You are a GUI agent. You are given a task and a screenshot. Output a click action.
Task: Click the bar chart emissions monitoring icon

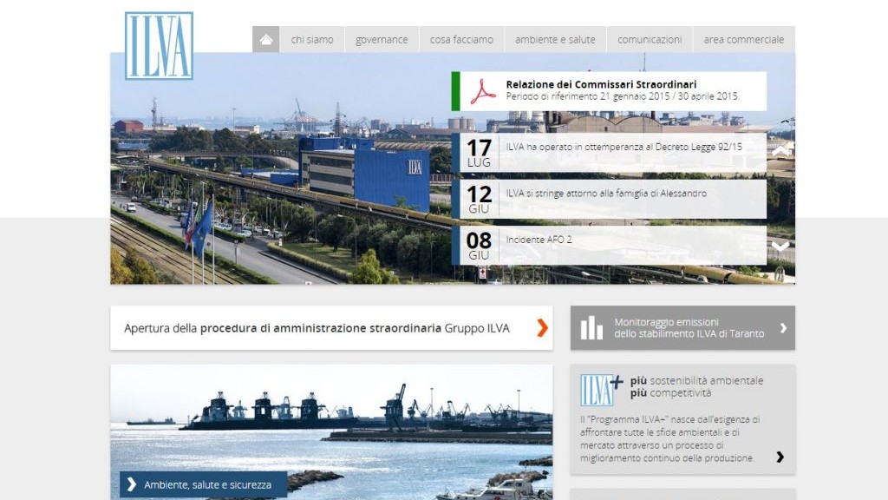(x=591, y=328)
